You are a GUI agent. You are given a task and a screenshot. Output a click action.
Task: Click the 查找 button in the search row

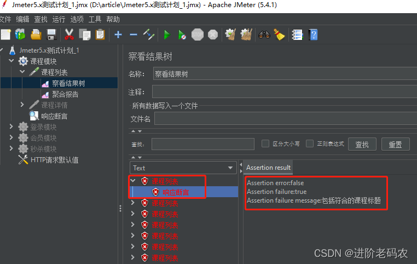point(362,144)
